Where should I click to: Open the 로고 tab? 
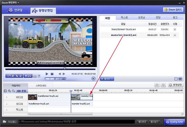[x=175, y=18]
